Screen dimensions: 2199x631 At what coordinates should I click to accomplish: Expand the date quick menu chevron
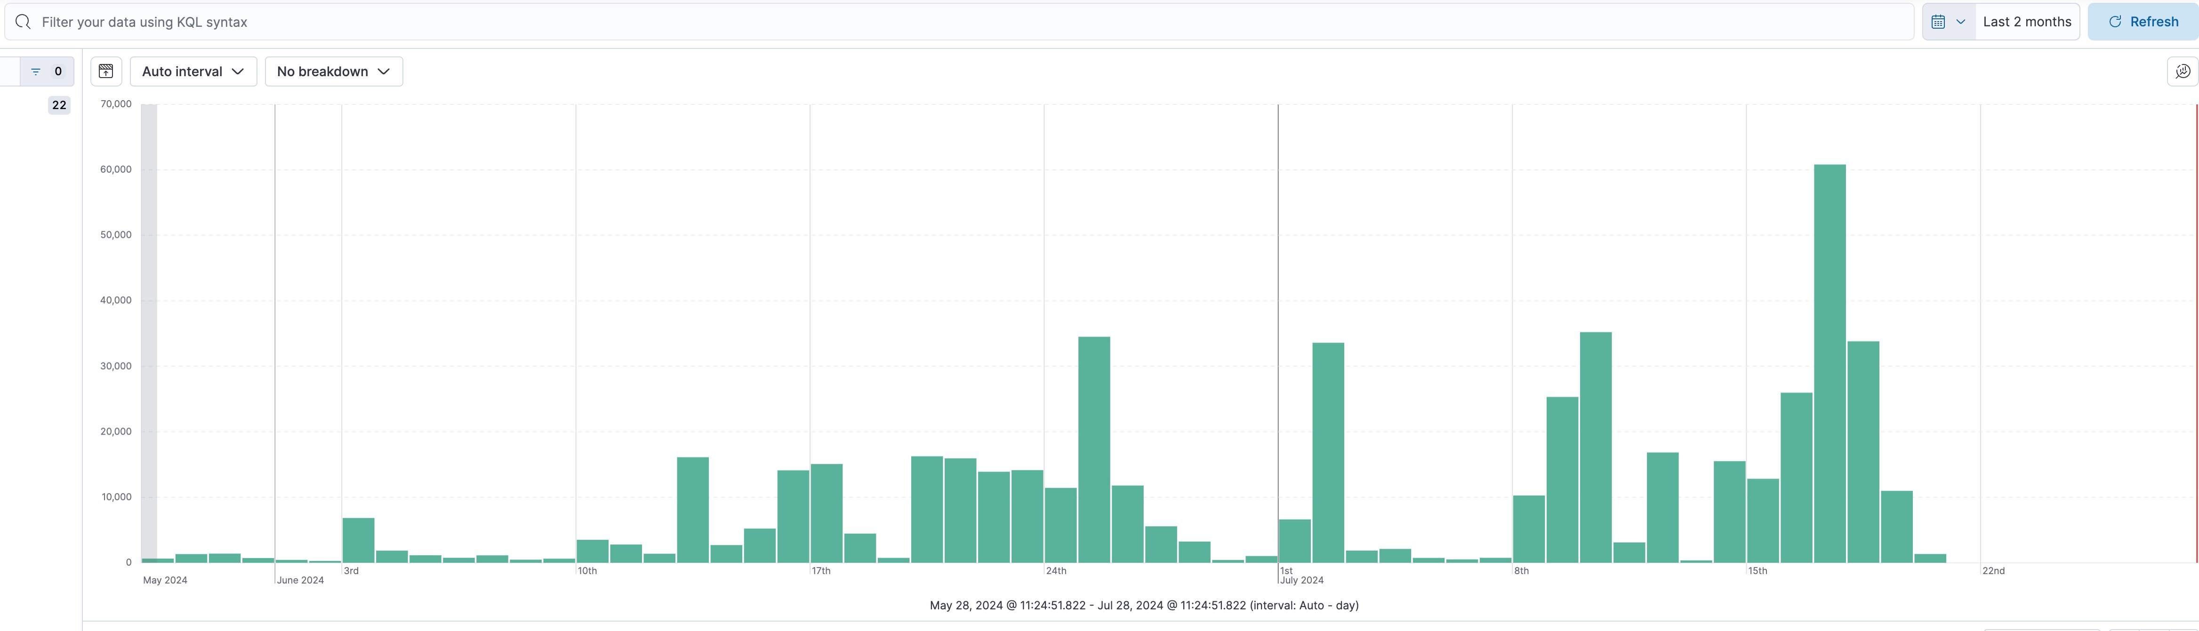coord(1961,22)
